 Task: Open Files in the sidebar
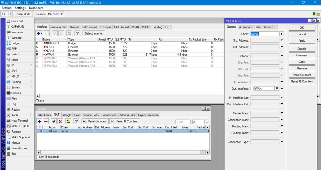pyautogui.click(x=14, y=98)
